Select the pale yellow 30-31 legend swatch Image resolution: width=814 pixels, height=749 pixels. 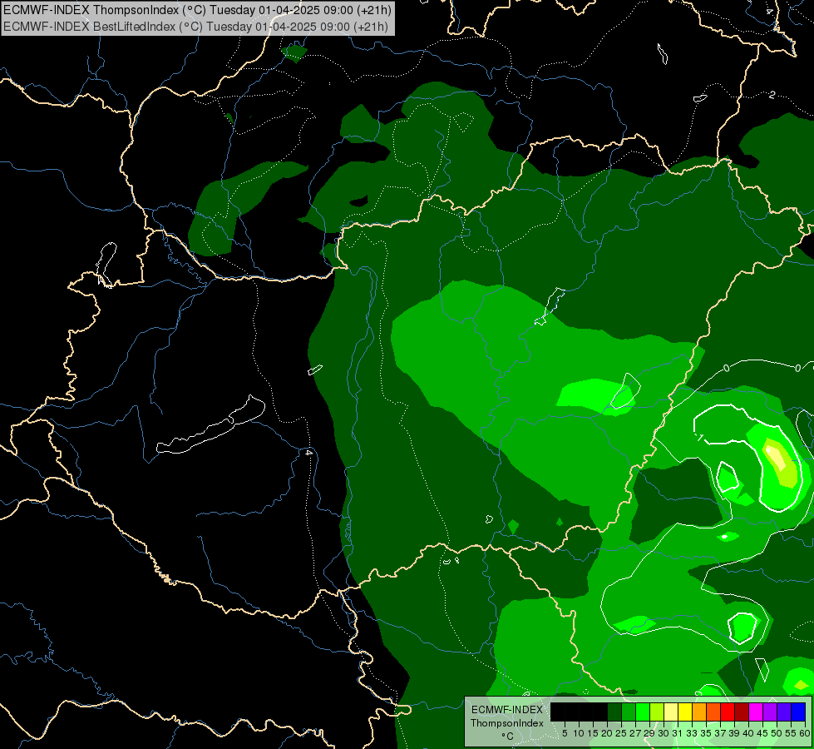pyautogui.click(x=671, y=712)
